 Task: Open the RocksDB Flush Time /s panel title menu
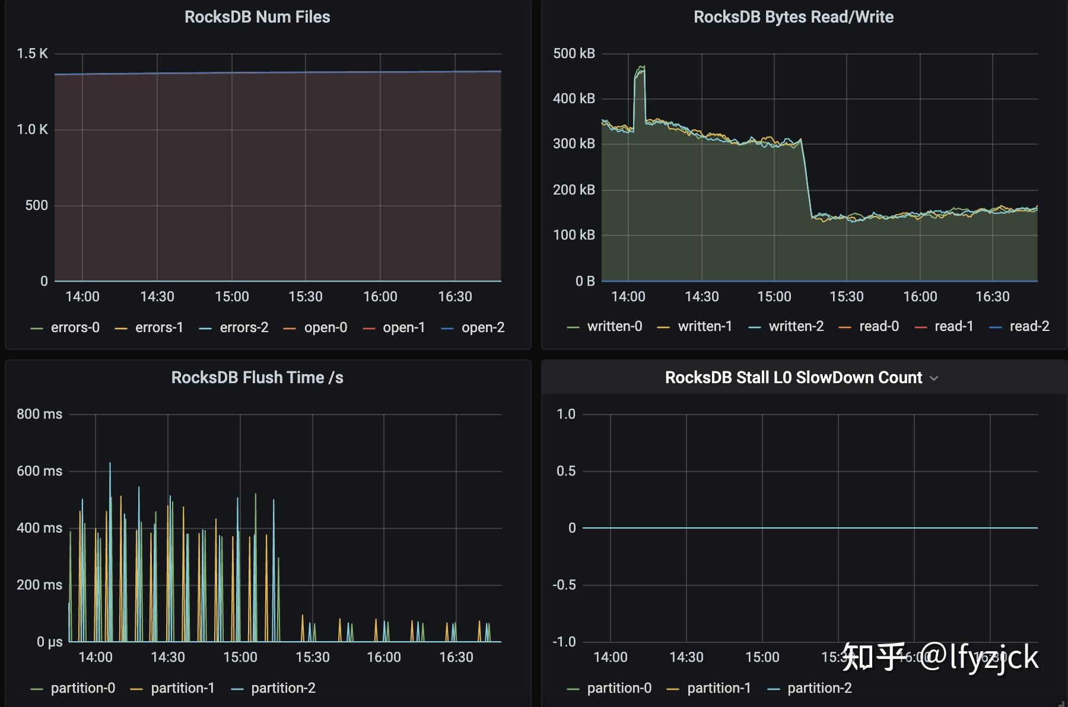tap(257, 377)
